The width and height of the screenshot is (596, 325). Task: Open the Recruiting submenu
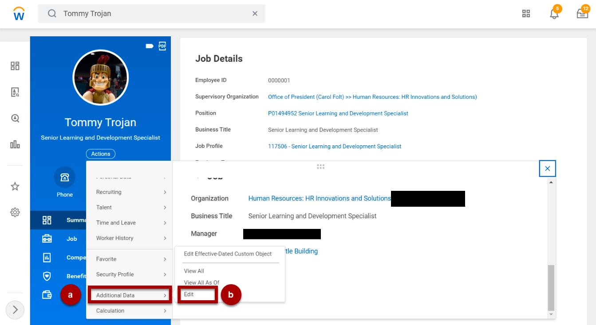pyautogui.click(x=129, y=192)
